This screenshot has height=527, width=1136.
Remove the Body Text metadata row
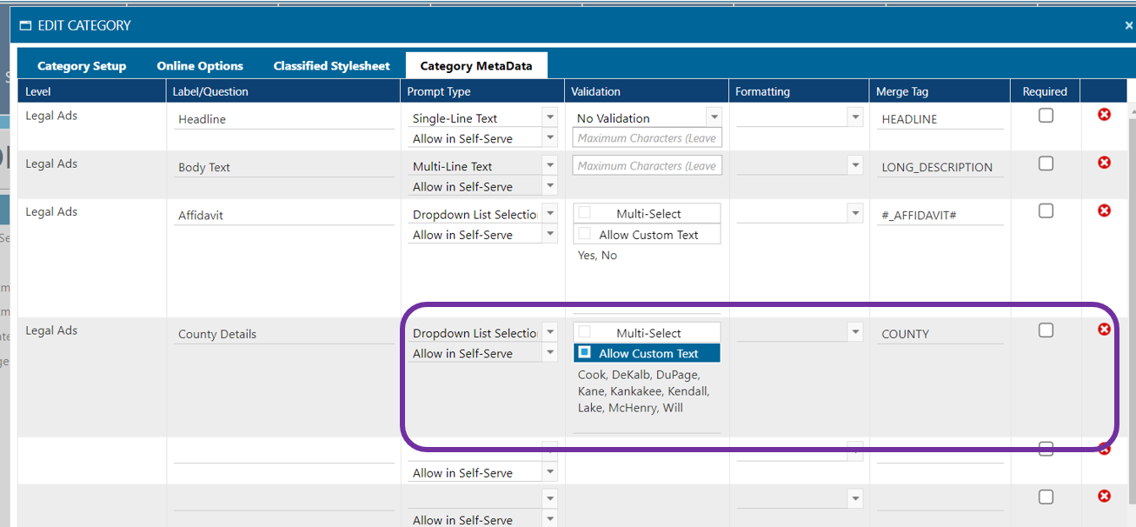point(1104,163)
